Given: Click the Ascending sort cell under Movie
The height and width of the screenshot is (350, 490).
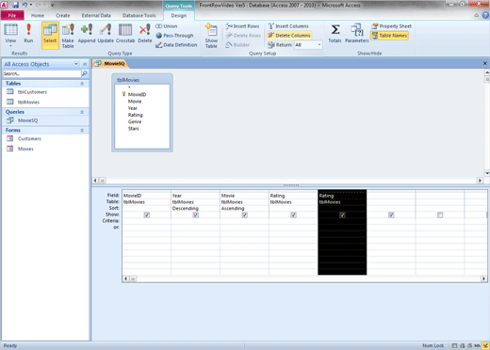Looking at the screenshot, I should pyautogui.click(x=244, y=208).
